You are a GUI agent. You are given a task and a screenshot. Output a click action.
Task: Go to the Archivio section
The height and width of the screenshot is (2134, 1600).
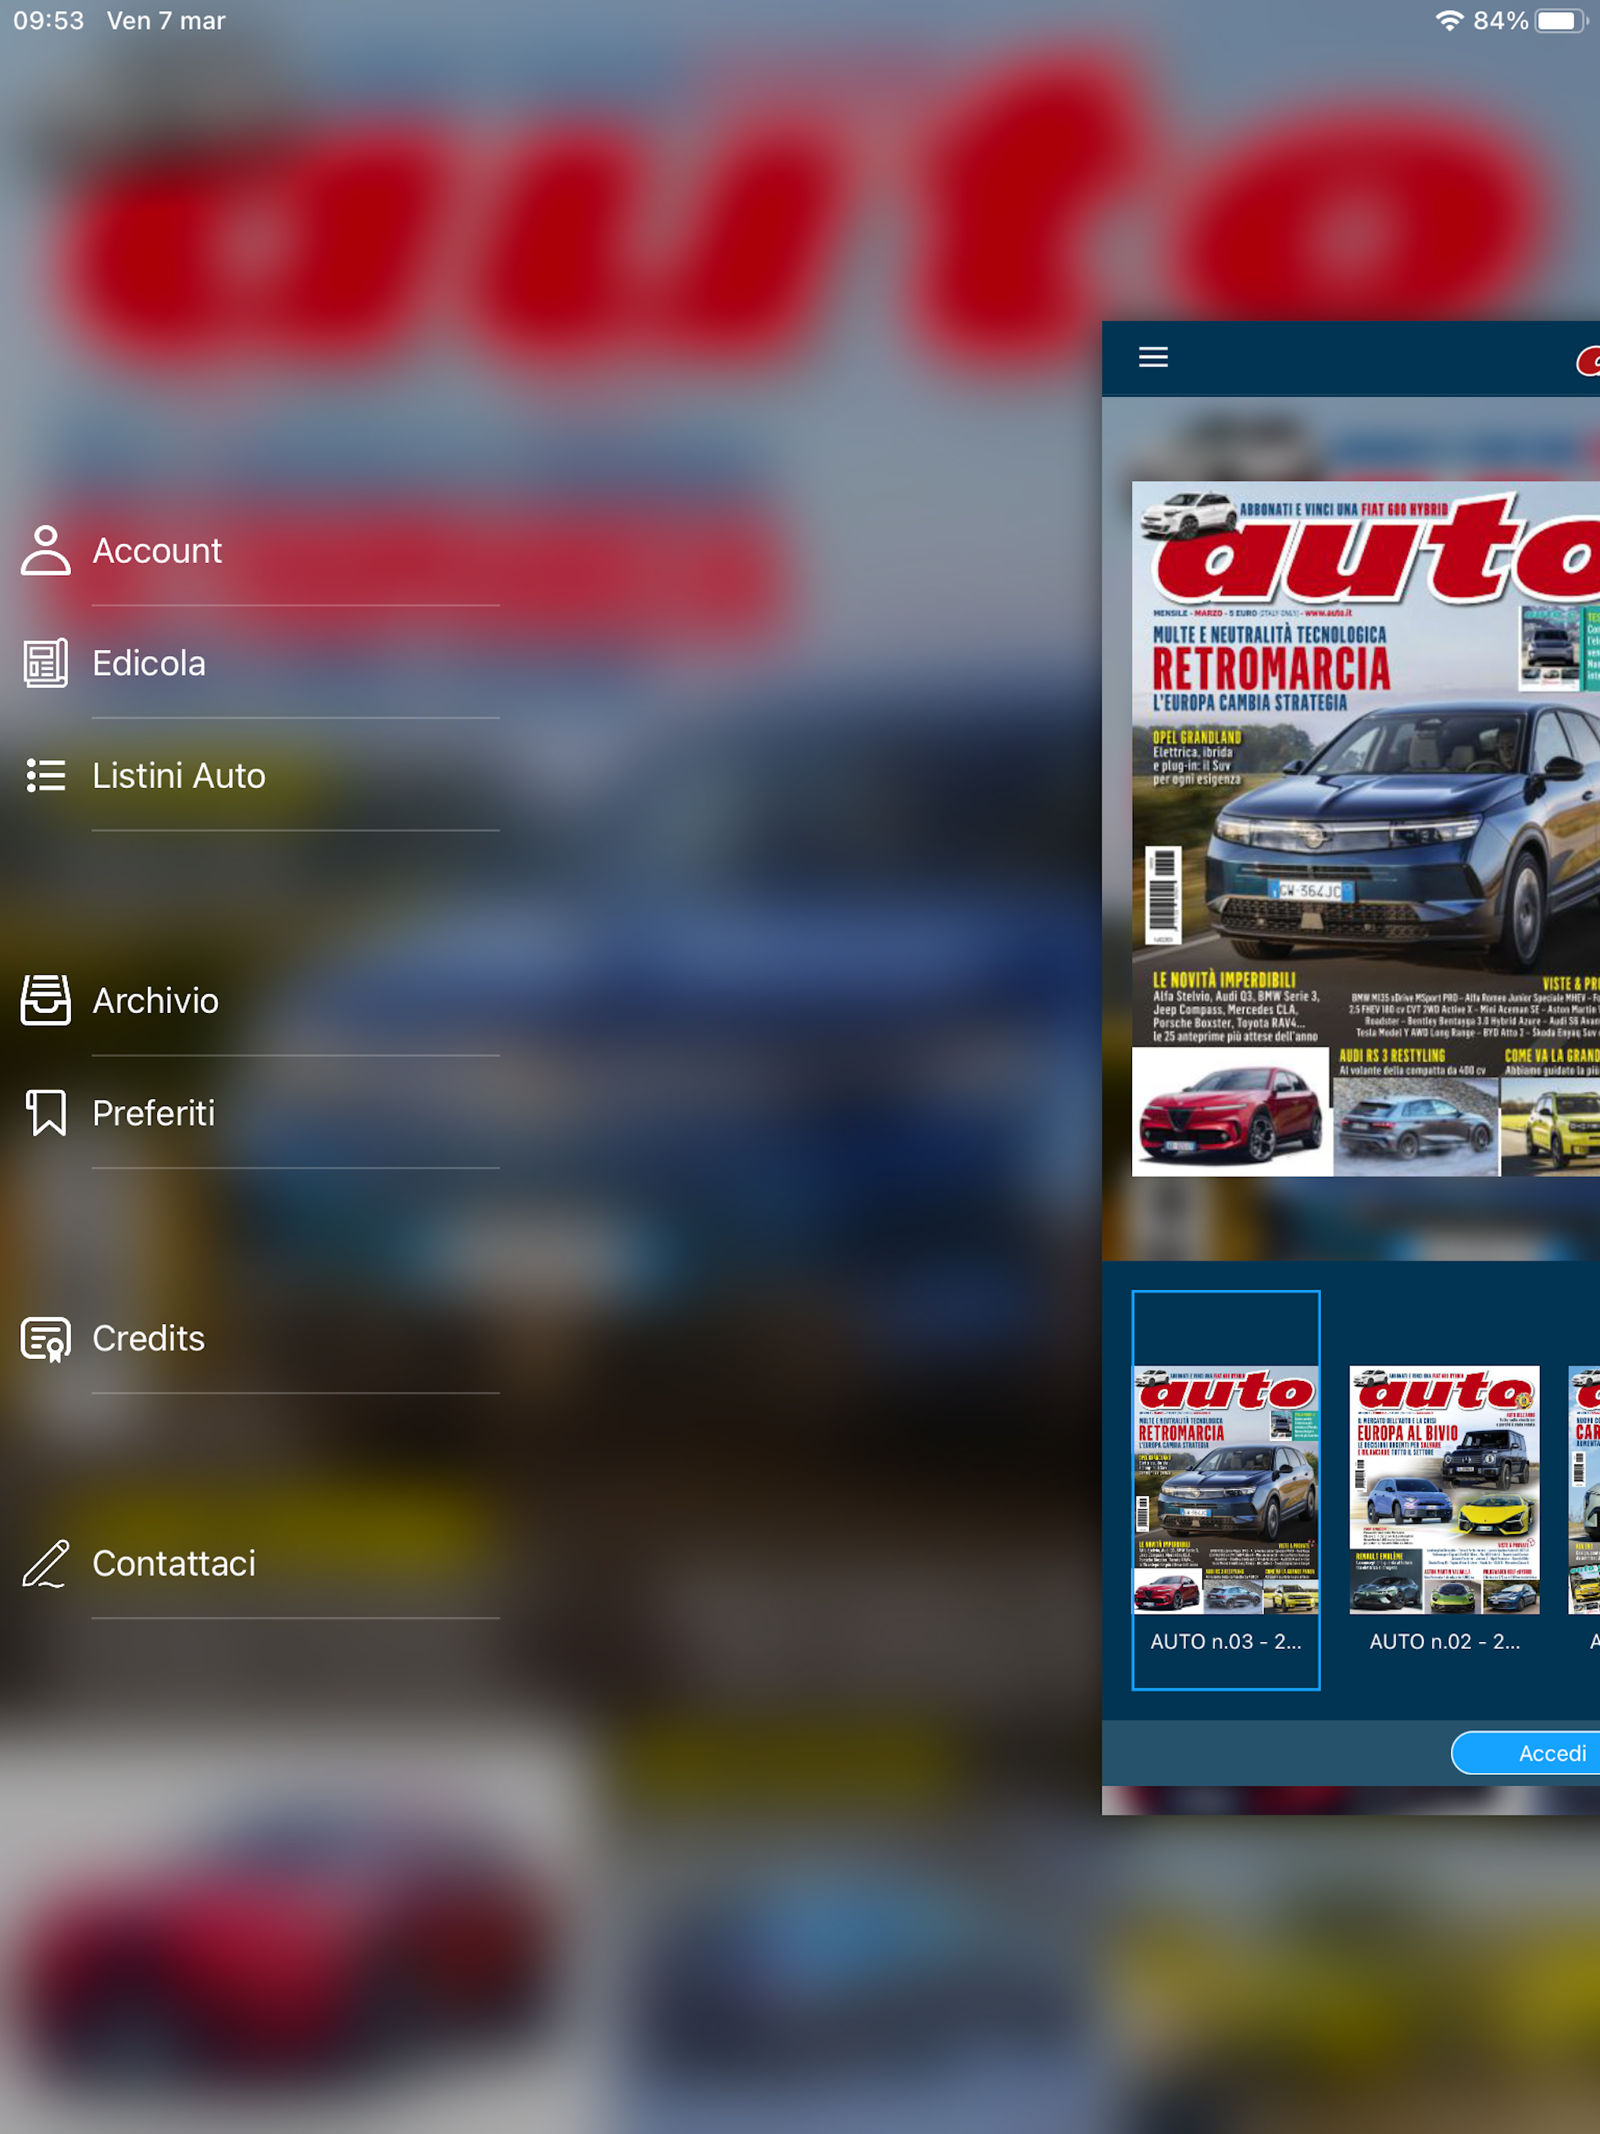[x=155, y=1001]
